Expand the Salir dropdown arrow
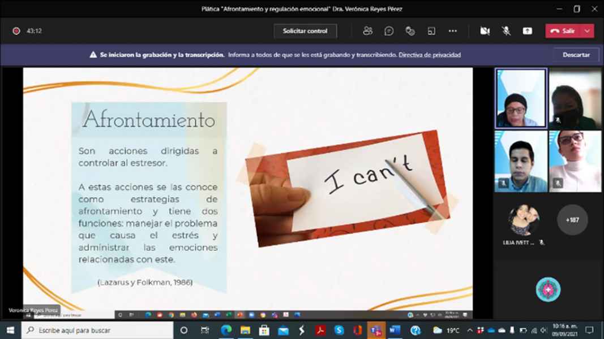Image resolution: width=604 pixels, height=339 pixels. pyautogui.click(x=588, y=31)
